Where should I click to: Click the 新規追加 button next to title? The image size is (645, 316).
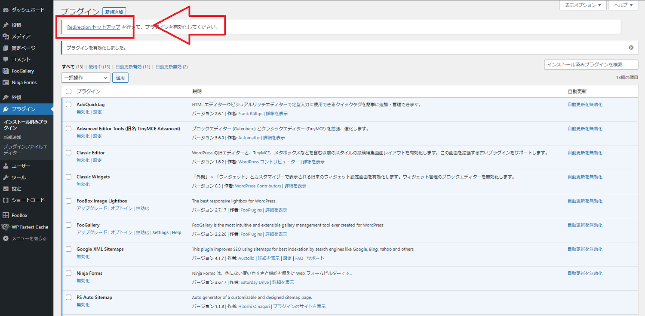(x=114, y=12)
